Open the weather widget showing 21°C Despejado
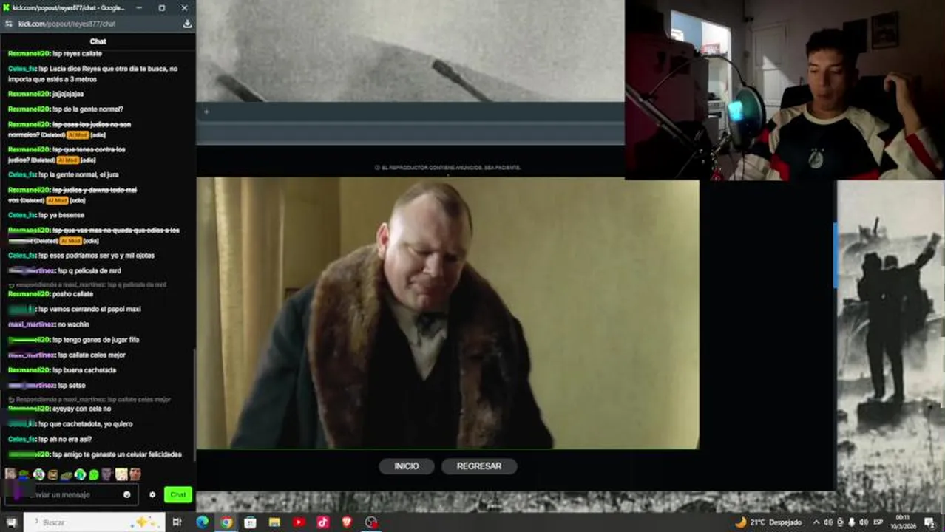Screen dimensions: 945x532 click(768, 522)
